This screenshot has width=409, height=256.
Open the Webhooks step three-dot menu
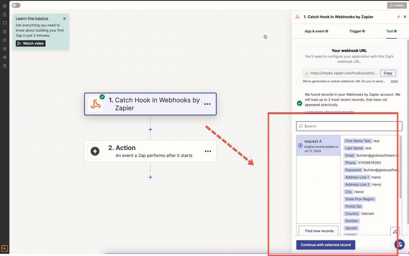pyautogui.click(x=207, y=104)
